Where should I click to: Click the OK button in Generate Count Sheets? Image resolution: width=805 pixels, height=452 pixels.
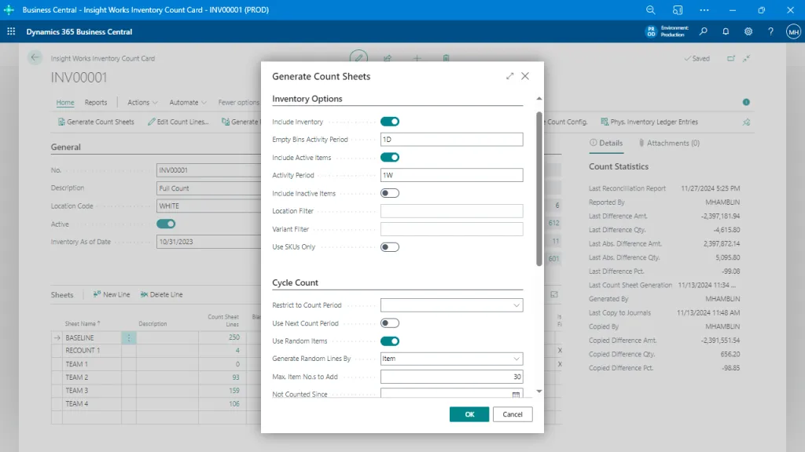click(469, 414)
